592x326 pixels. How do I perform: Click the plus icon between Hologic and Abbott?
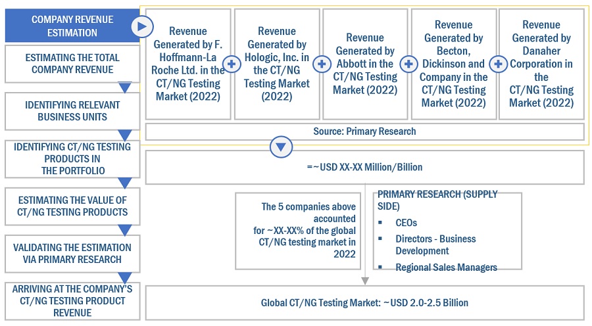pos(321,64)
